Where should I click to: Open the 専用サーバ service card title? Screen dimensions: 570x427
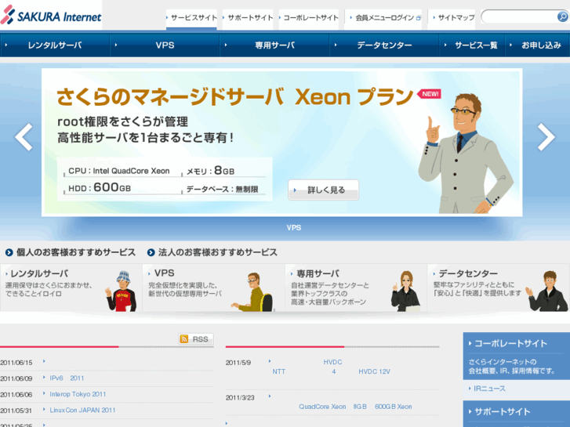(x=318, y=273)
